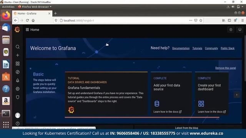The image size is (246, 138).
Task: Open Firefox account icon in toolbar
Action: pos(235,20)
